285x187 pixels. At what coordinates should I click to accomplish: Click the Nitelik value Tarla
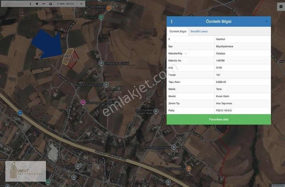click(219, 89)
